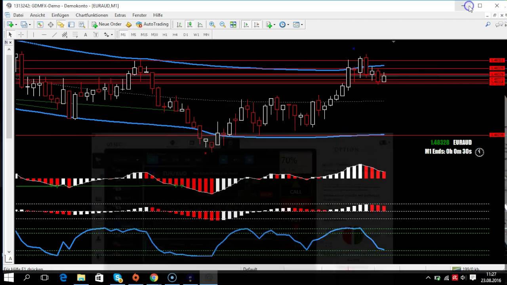Screen dimensions: 507x285
Task: Select the D1 timeframe button
Action: [x=186, y=35]
